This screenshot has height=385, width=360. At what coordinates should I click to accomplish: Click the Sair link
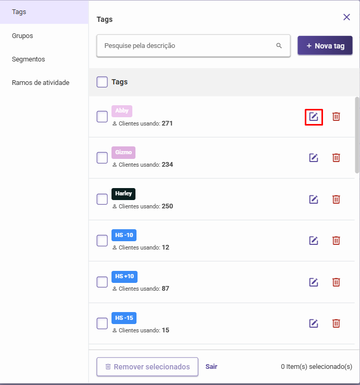pyautogui.click(x=211, y=367)
